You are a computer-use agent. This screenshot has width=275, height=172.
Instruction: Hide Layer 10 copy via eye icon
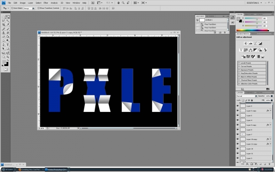(x=237, y=139)
